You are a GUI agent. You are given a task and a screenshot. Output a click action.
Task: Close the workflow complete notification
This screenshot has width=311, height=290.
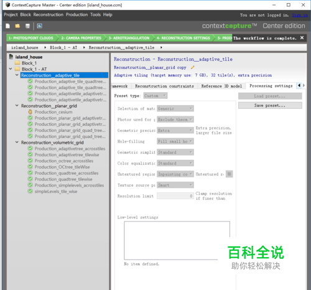coord(302,38)
